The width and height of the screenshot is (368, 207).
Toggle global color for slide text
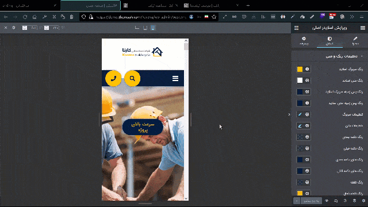click(x=307, y=80)
